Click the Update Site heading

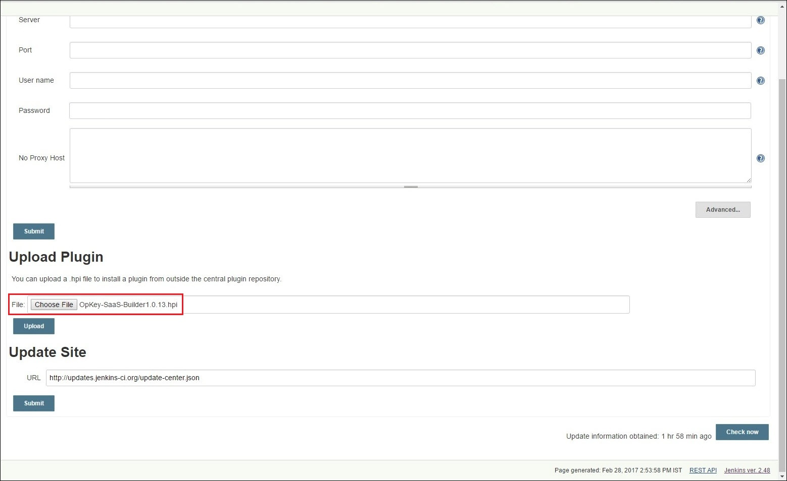coord(47,352)
